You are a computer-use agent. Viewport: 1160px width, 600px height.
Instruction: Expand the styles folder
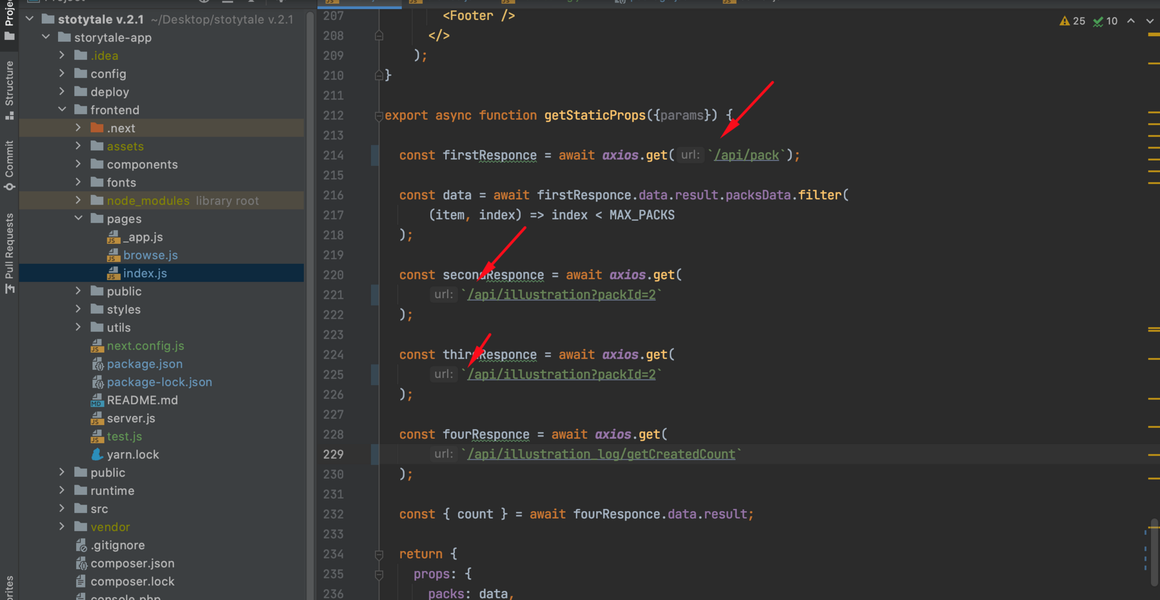79,309
